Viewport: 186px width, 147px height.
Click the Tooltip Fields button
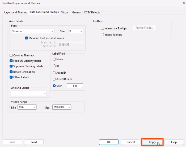pyautogui.click(x=144, y=28)
